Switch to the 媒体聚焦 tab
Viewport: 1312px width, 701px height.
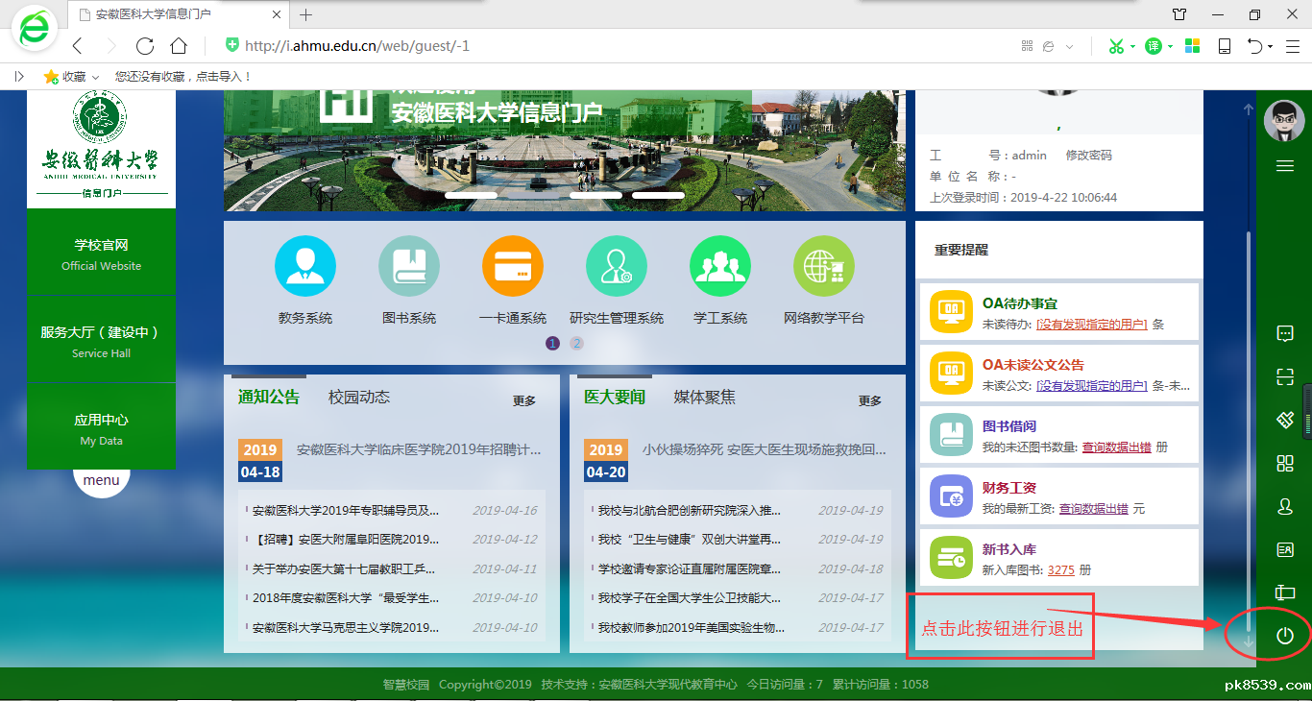coord(705,398)
